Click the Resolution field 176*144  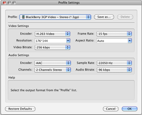(x=51, y=41)
